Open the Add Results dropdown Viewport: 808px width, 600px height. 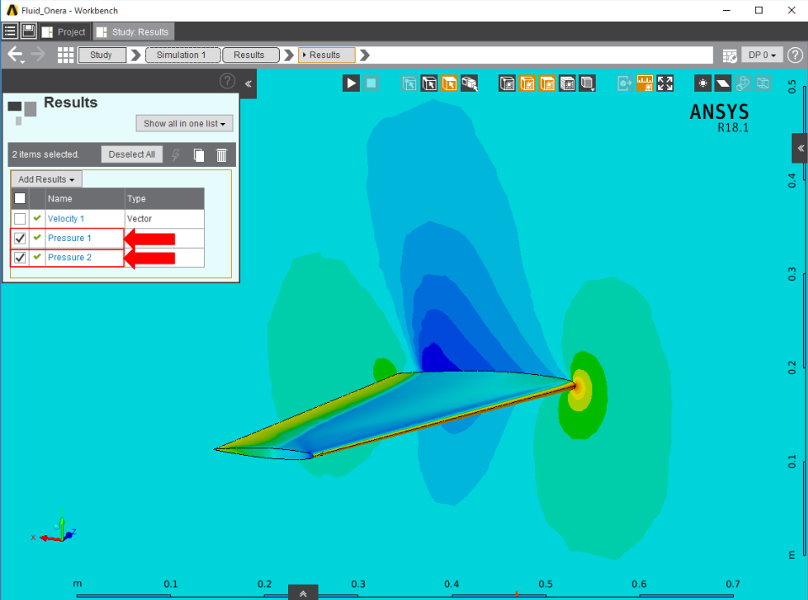click(x=46, y=179)
